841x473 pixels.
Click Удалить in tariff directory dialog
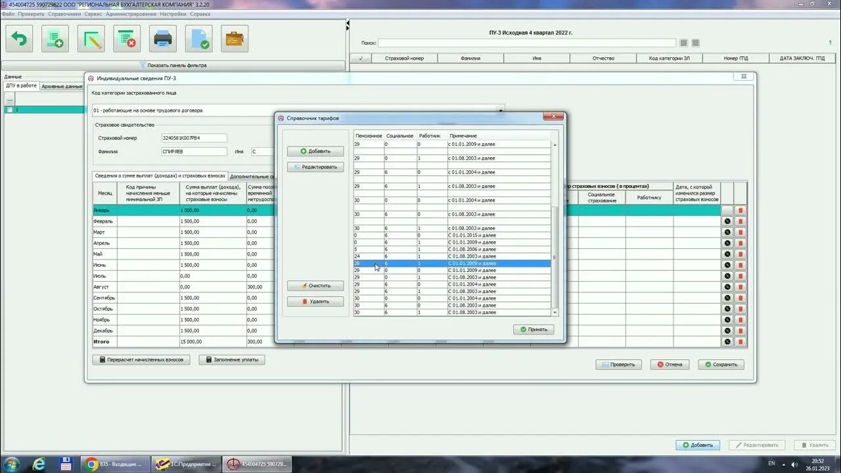coord(315,302)
